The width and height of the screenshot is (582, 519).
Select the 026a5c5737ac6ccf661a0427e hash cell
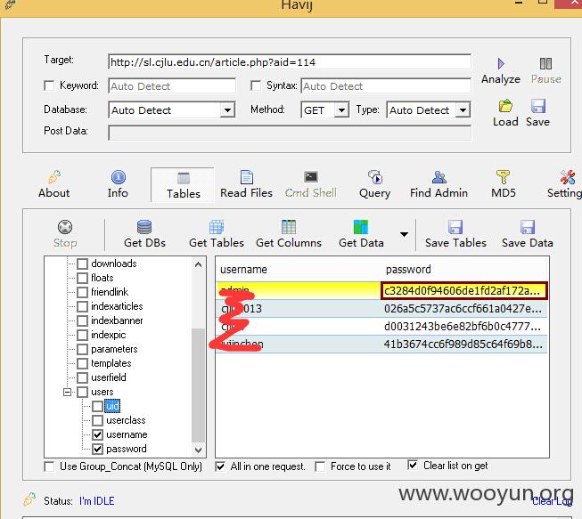pyautogui.click(x=463, y=308)
